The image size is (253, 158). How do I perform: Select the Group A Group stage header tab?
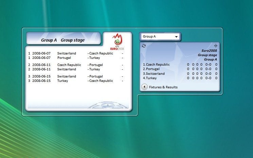(63, 40)
